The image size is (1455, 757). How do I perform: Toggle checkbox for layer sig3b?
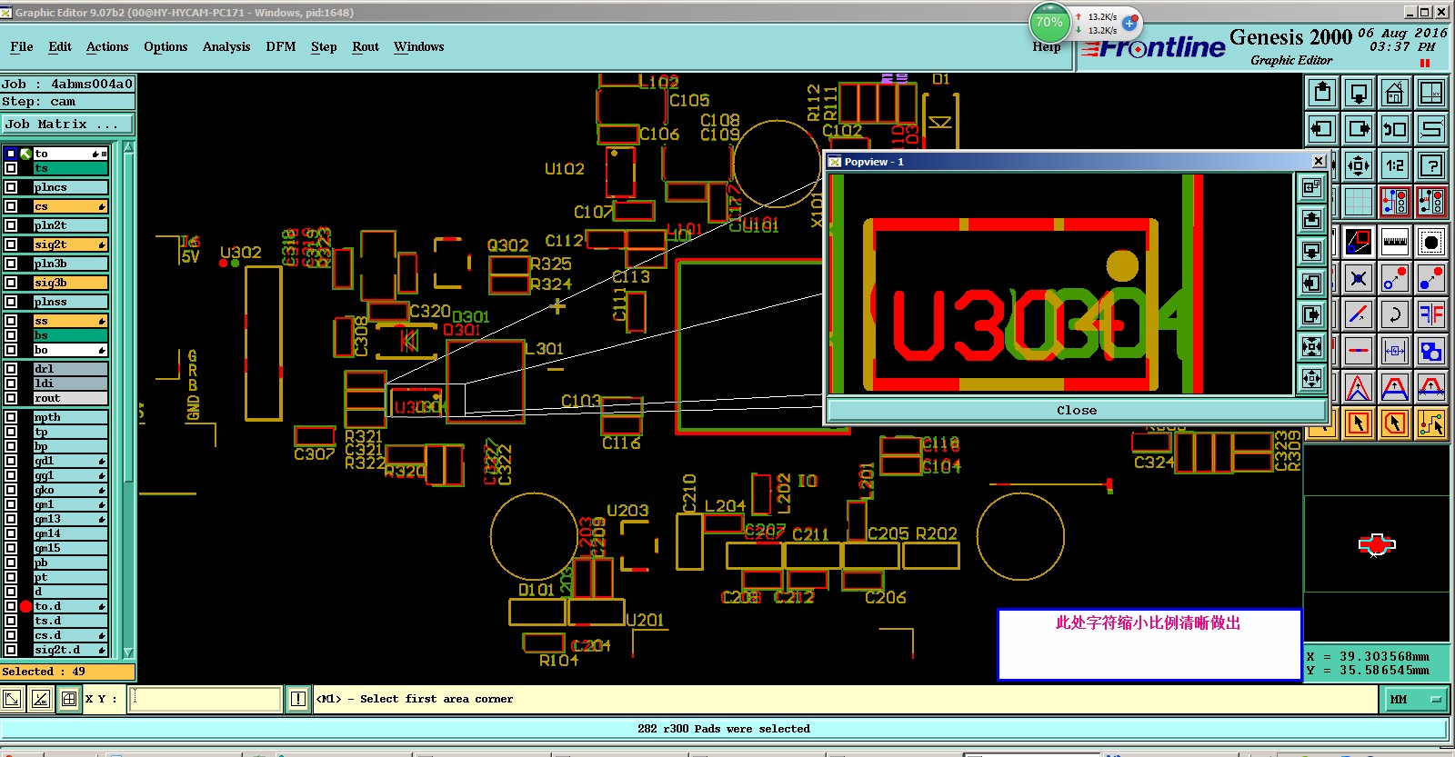[x=11, y=283]
